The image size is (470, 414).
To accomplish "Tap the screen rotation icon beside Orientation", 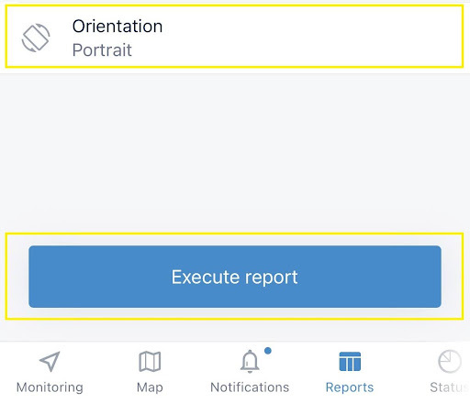I will [36, 38].
